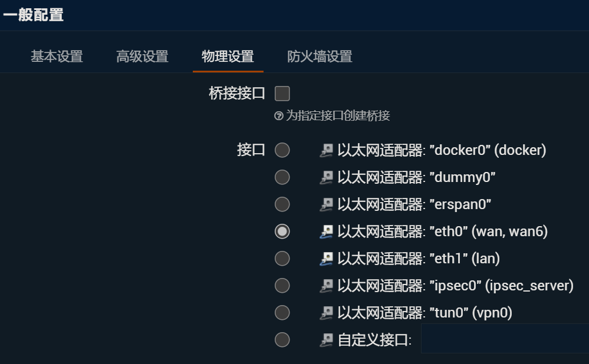Image resolution: width=589 pixels, height=364 pixels.
Task: Open the 高级设置 tab
Action: 142,57
